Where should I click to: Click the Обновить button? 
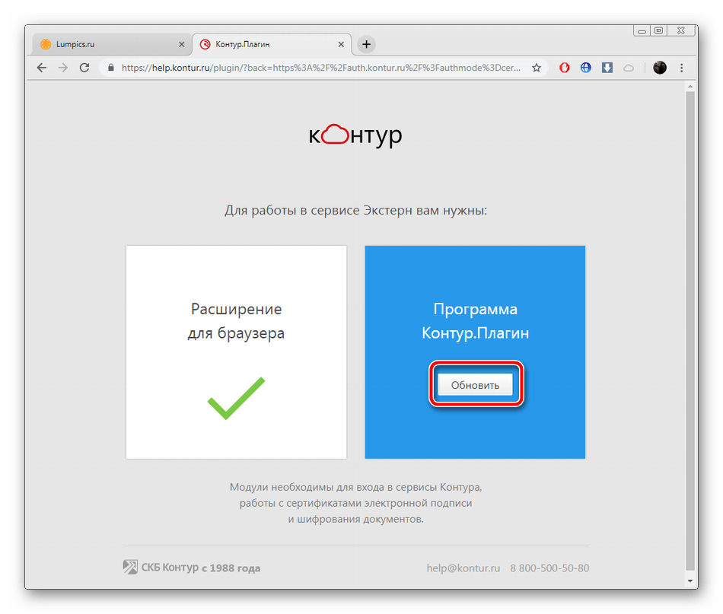click(475, 385)
